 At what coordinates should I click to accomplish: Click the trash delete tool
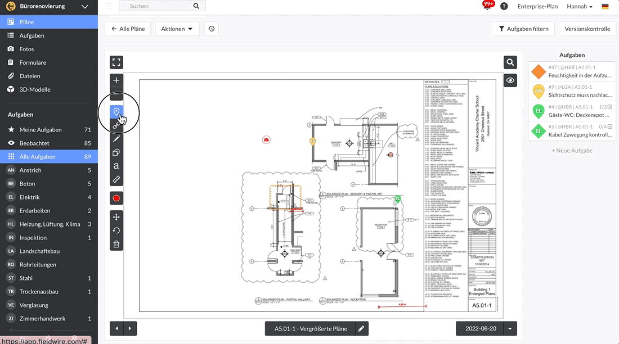[116, 244]
